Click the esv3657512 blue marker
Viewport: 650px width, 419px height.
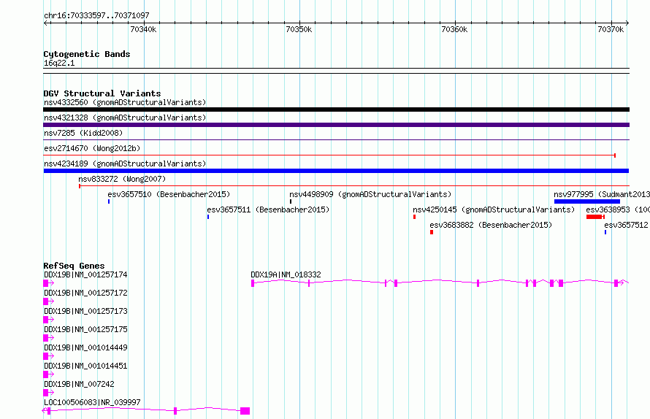tap(605, 232)
